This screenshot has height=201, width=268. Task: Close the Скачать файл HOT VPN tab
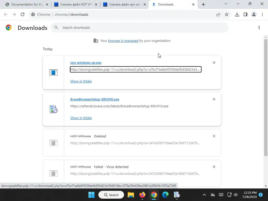tap(96, 4)
